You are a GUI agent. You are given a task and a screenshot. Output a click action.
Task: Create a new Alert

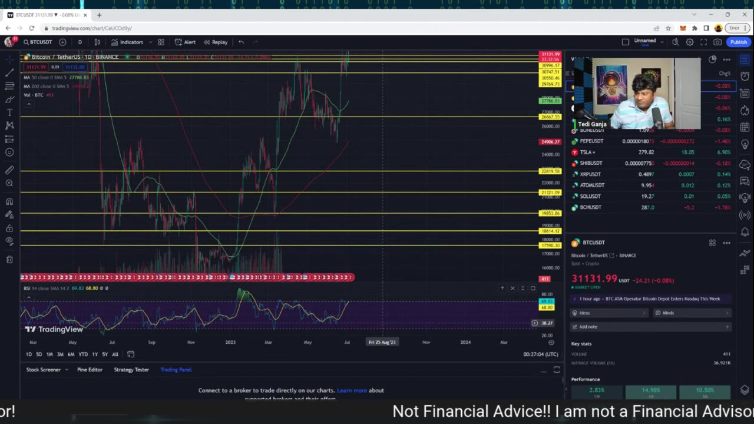pos(185,42)
